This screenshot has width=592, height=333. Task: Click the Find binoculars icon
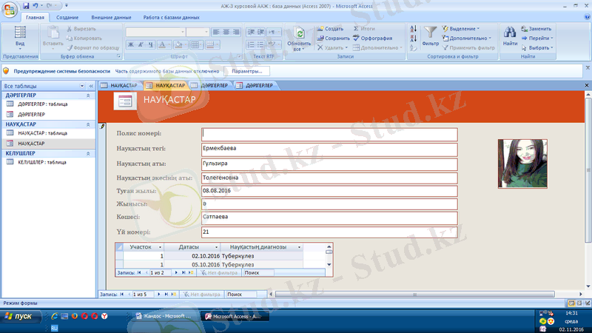coord(510,33)
